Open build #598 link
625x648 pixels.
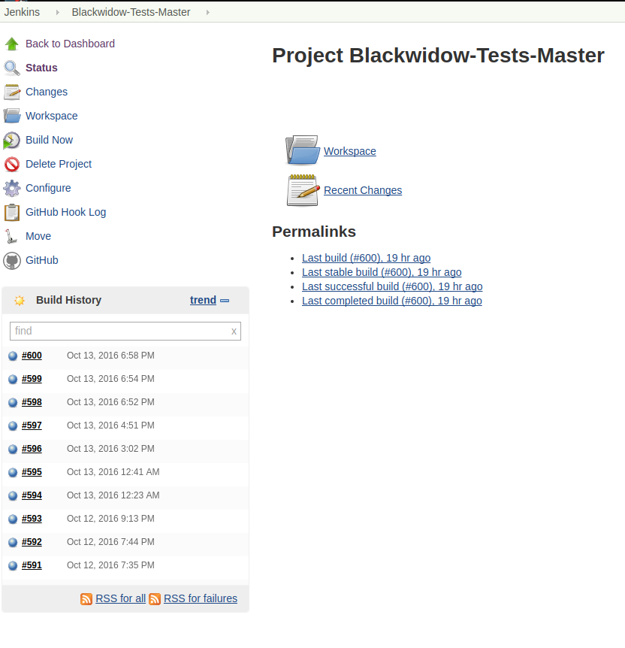pos(32,402)
